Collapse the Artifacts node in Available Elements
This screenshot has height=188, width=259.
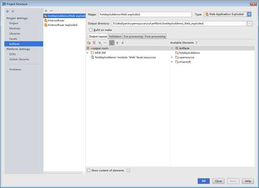172,48
